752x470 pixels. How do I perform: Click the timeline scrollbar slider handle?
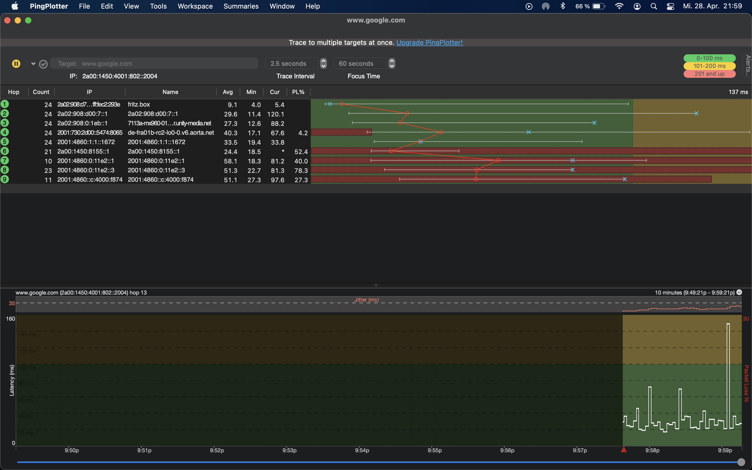click(741, 462)
